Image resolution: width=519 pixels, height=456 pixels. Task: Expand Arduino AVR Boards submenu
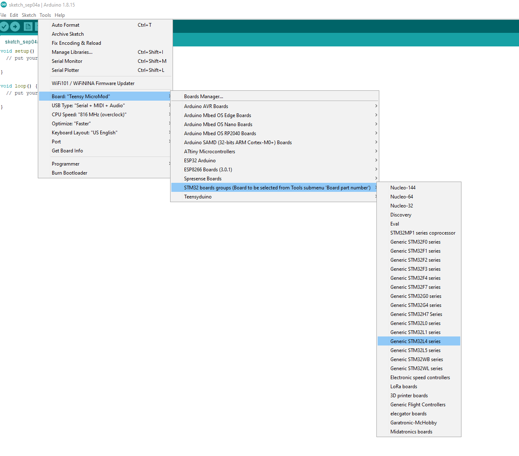274,106
